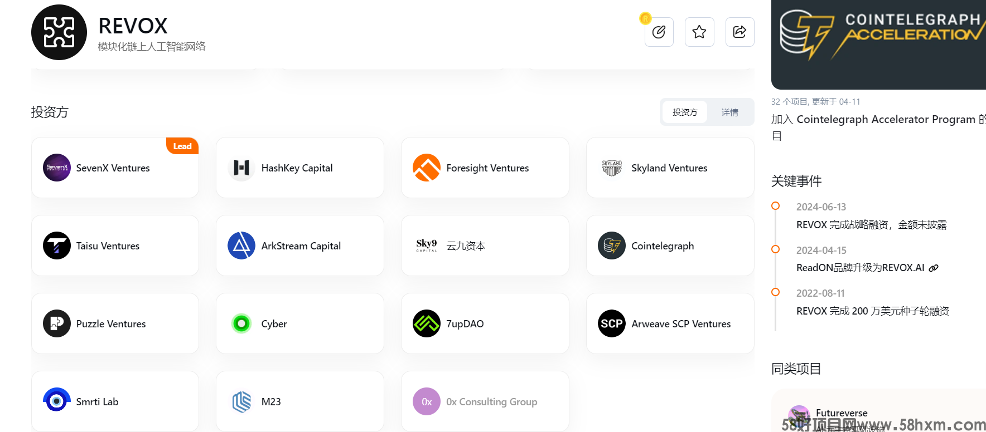
Task: Favorite REVOX with the star icon
Action: coord(699,32)
